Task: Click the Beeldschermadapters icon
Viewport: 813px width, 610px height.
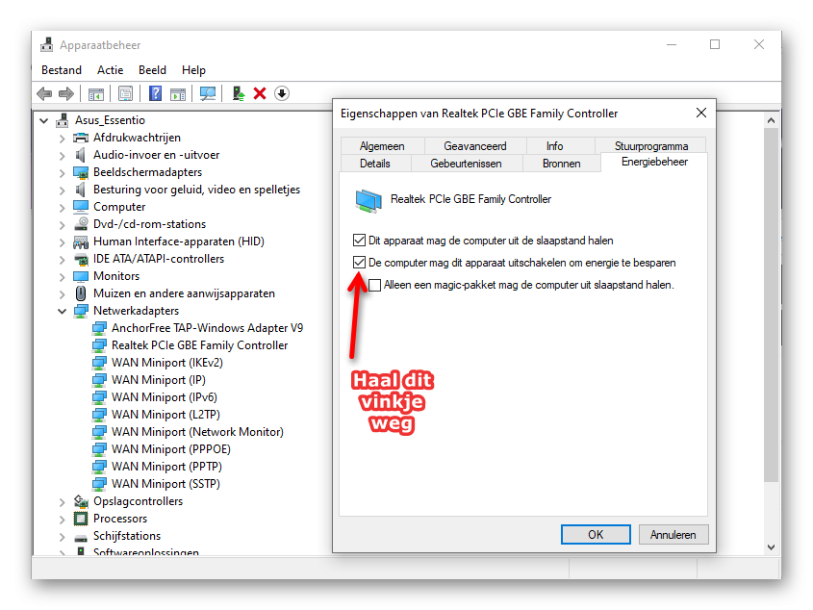Action: (81, 172)
